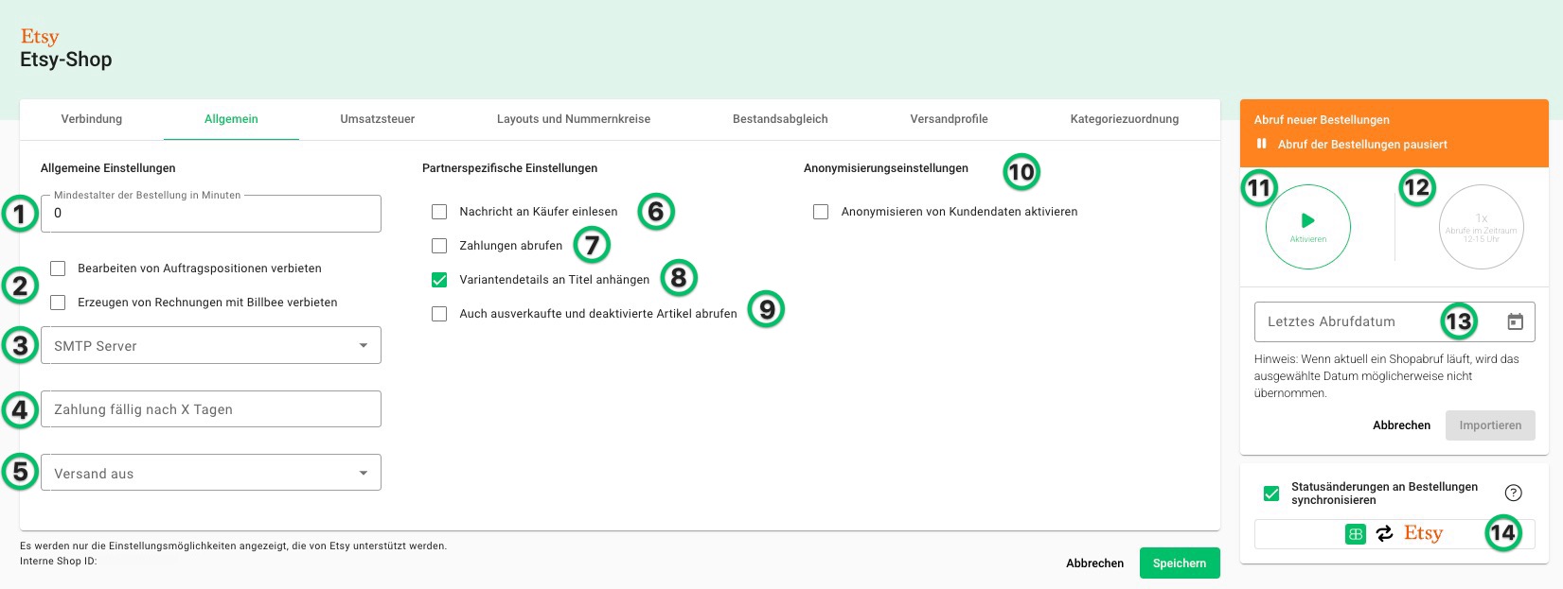
Task: Select the Allgemein tab
Action: coord(231,119)
